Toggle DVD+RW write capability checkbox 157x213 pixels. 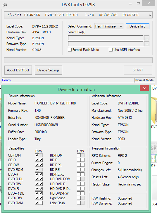[x=41, y=198]
